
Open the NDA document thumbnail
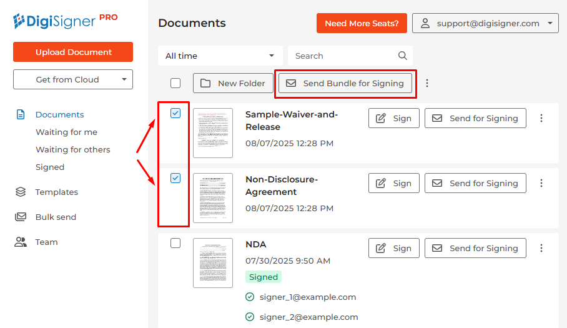212,263
